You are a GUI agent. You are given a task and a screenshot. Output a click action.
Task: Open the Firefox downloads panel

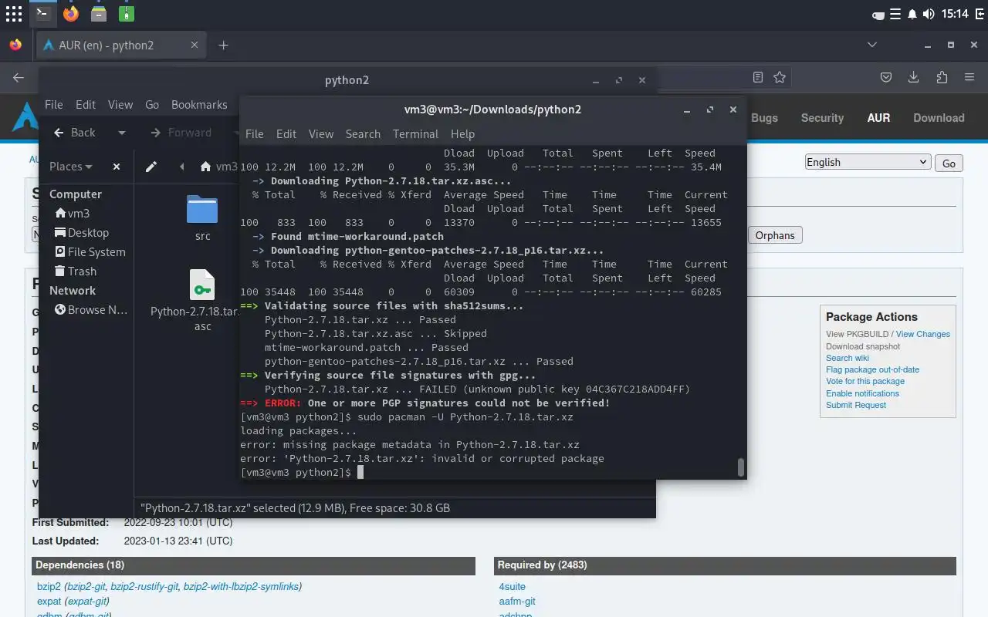[914, 77]
